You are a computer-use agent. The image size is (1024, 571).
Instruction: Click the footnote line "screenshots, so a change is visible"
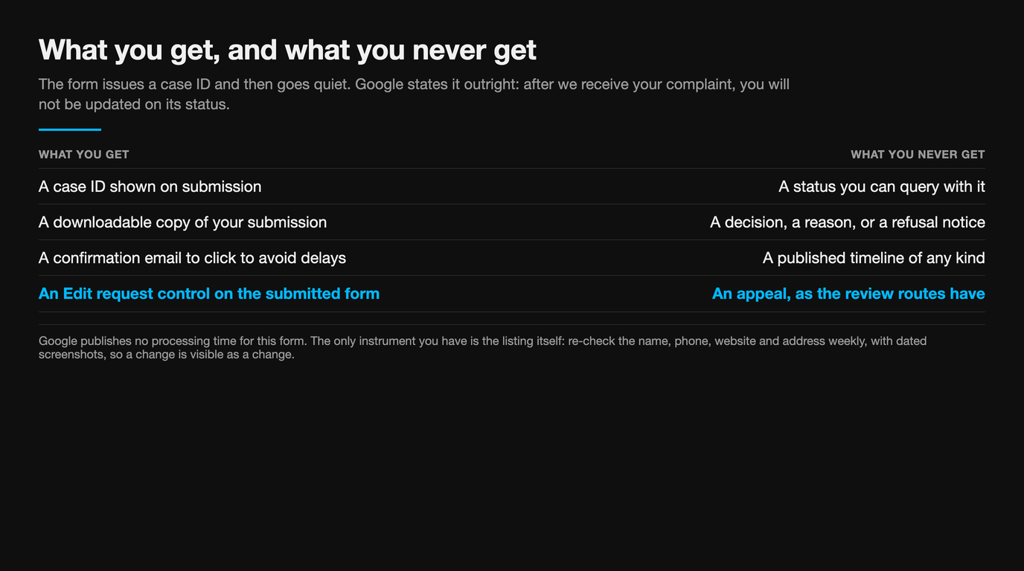pyautogui.click(x=167, y=355)
